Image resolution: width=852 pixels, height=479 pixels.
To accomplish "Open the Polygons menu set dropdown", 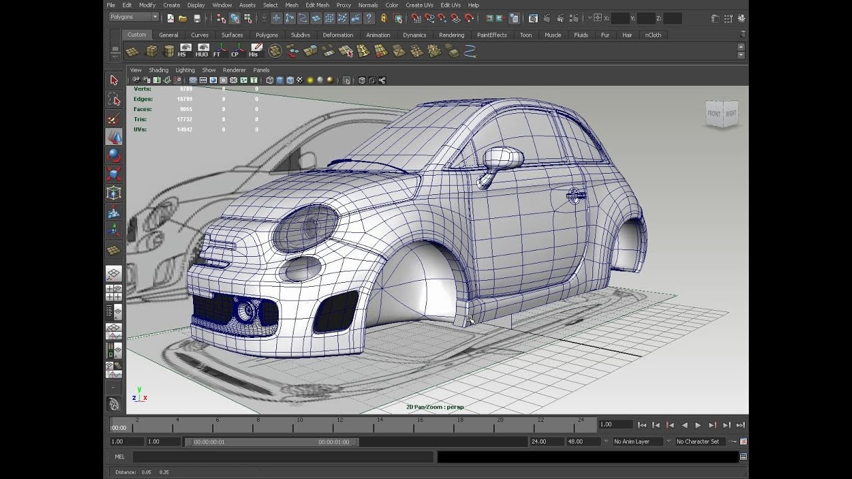I will (134, 17).
